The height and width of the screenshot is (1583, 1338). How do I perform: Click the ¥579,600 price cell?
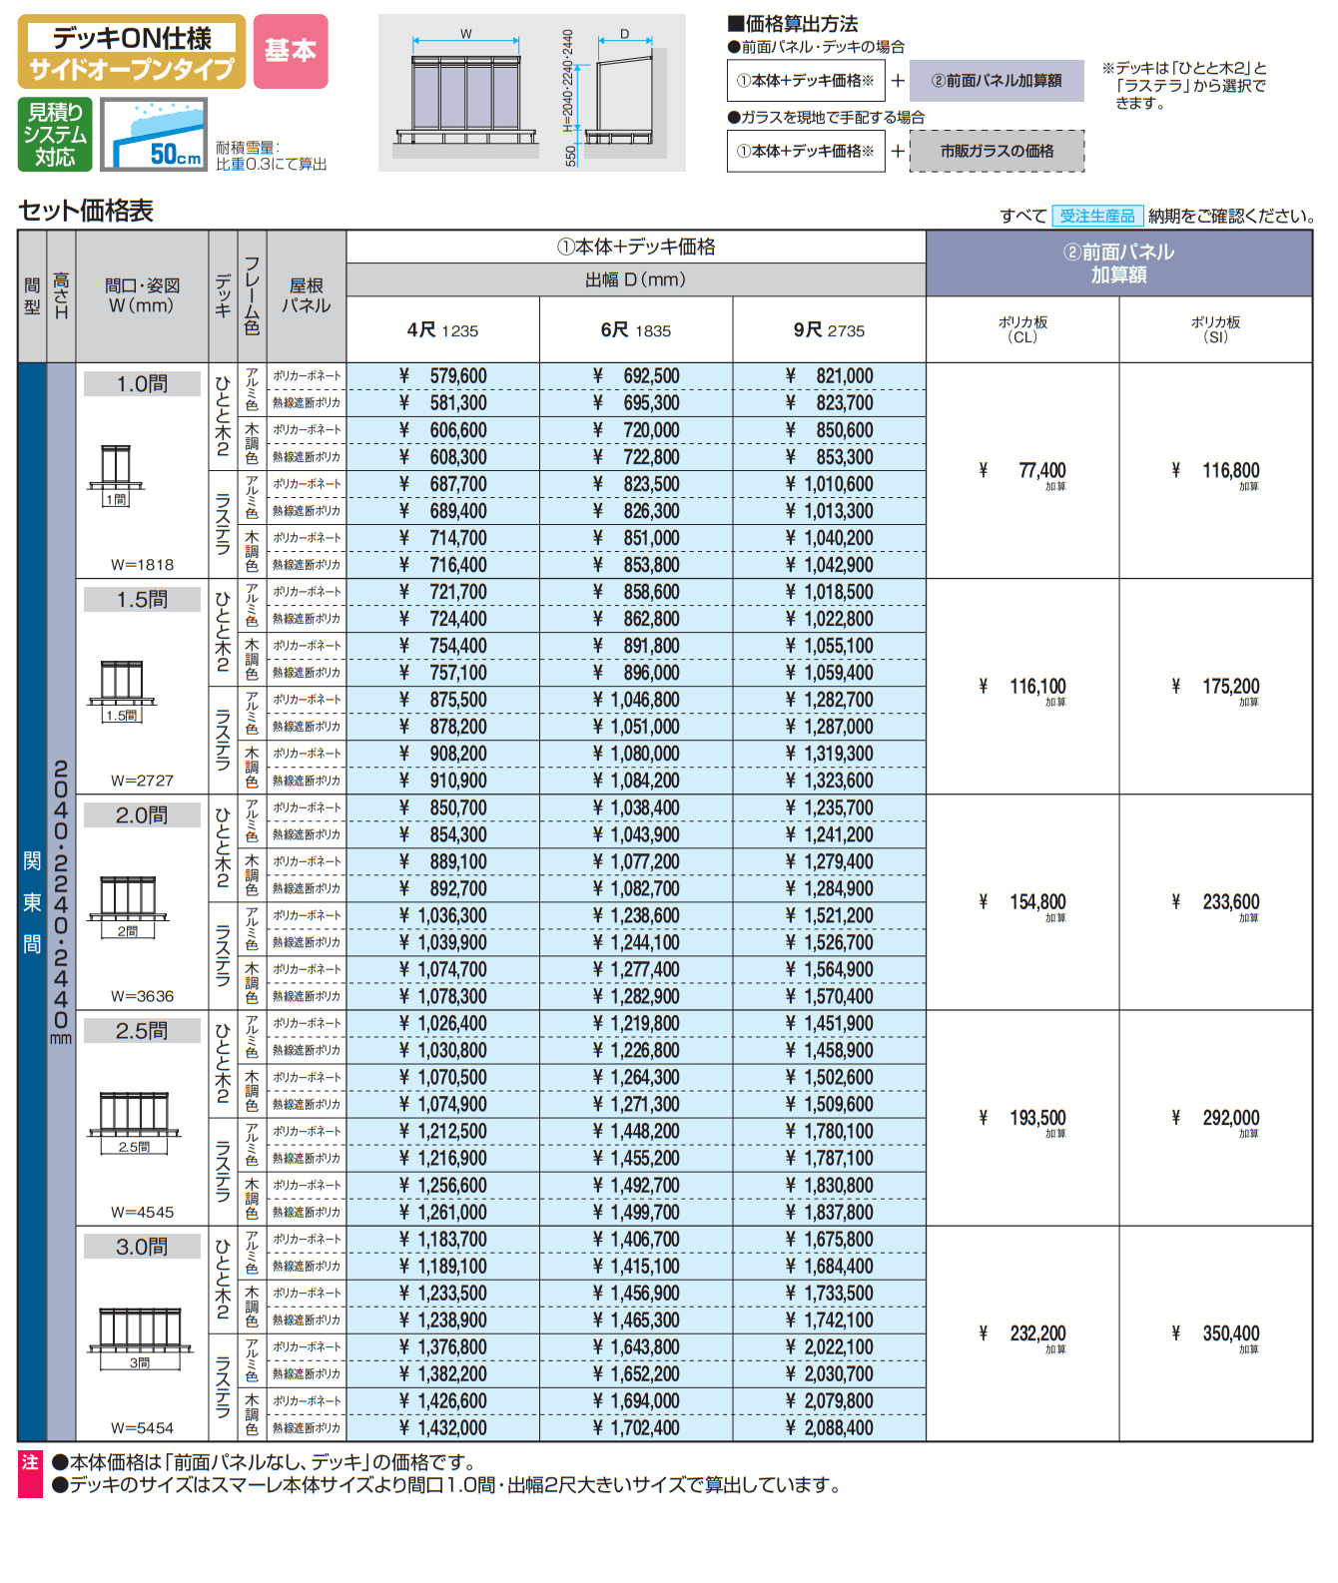443,376
